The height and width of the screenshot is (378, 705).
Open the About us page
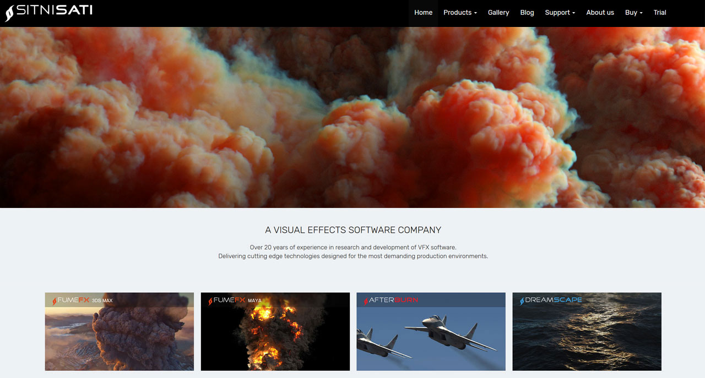point(600,13)
